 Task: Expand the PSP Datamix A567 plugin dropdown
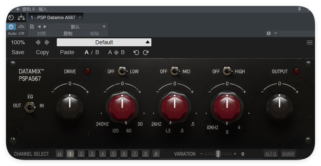tap(80, 17)
